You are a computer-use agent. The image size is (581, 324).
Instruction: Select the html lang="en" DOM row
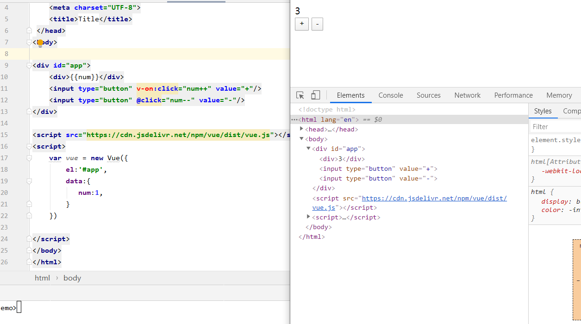[409, 119]
